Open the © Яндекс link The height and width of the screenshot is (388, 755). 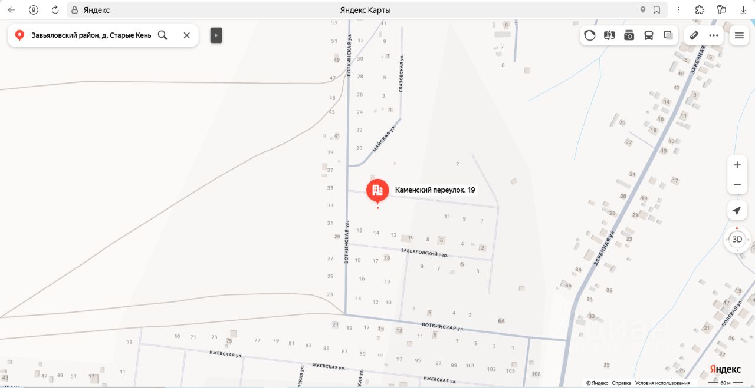[x=597, y=383]
